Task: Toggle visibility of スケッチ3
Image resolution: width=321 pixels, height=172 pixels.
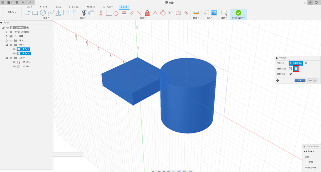Action: coord(14,62)
